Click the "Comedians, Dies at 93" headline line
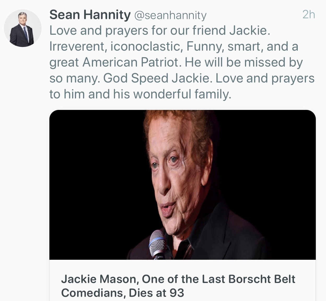326x301 pixels. coord(123,293)
